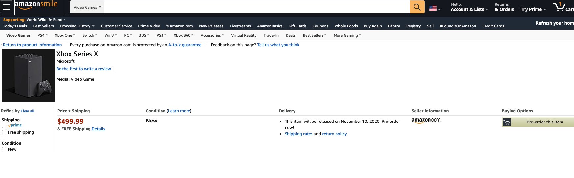Image resolution: width=574 pixels, height=178 pixels.
Task: Toggle the Prime shipping checkbox
Action: point(4,126)
